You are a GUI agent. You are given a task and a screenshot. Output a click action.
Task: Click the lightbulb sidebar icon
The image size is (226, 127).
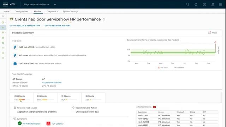tap(3, 32)
